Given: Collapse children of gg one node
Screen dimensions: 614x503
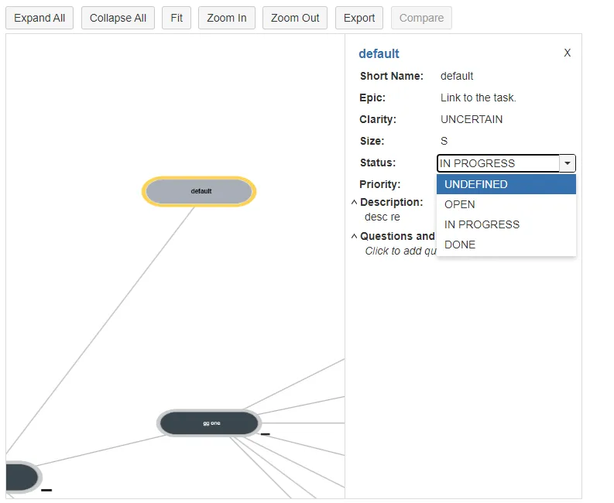Looking at the screenshot, I should (265, 434).
